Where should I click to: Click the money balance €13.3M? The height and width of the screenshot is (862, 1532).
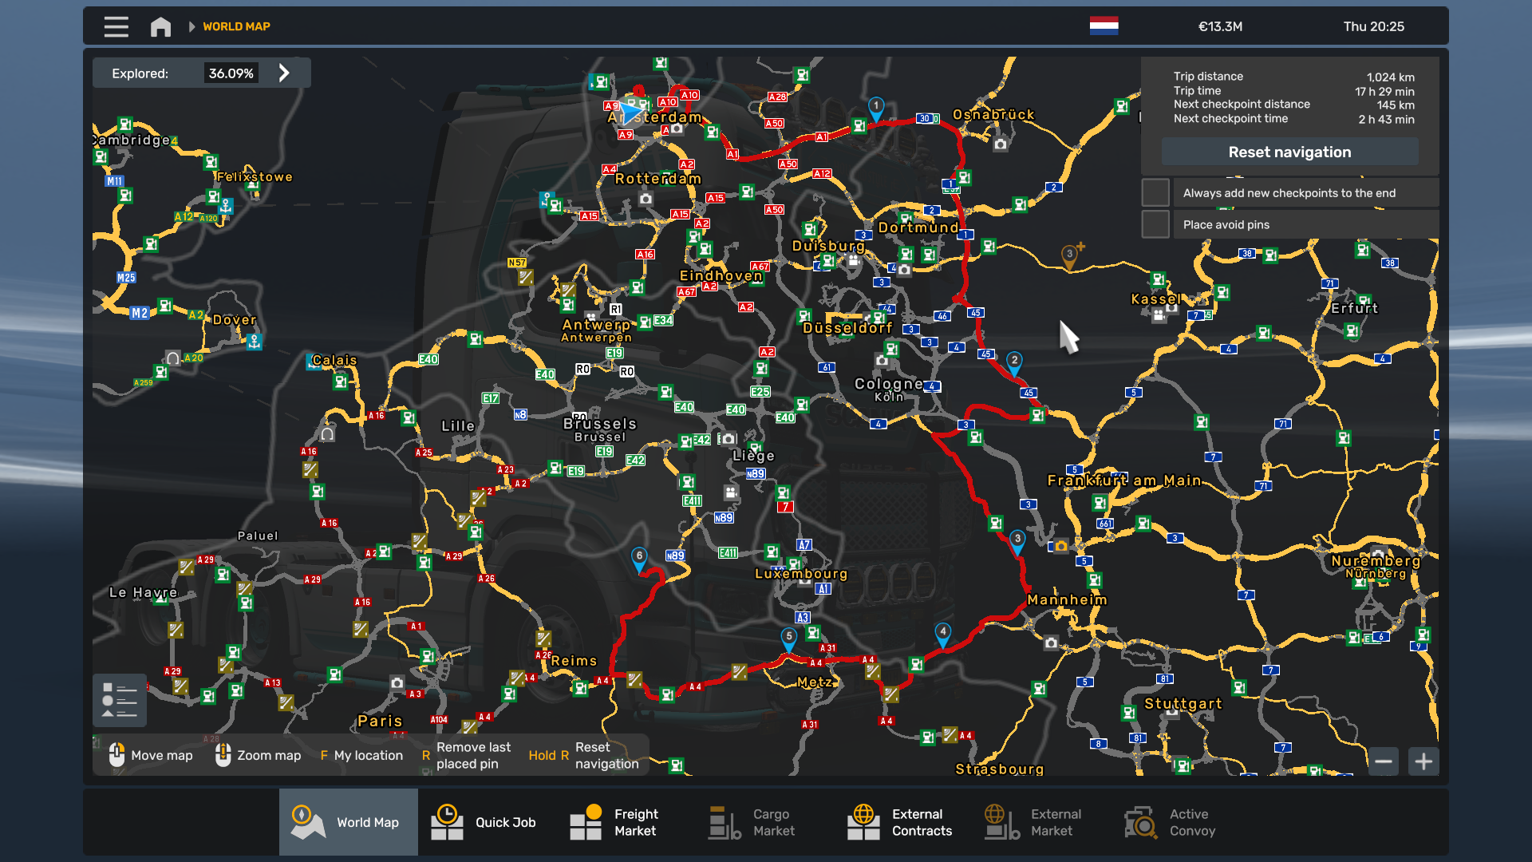click(x=1220, y=26)
